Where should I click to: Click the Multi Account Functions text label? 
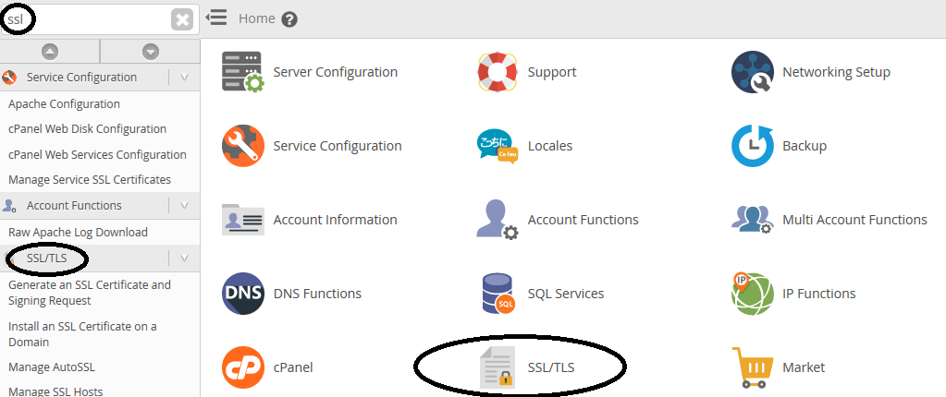click(x=854, y=220)
